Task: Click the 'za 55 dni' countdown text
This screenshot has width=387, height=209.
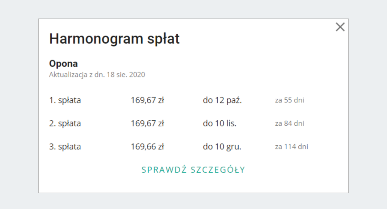Action: (x=289, y=100)
